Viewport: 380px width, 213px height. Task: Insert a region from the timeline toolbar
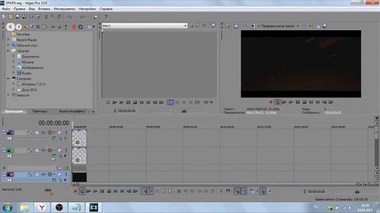[228, 191]
